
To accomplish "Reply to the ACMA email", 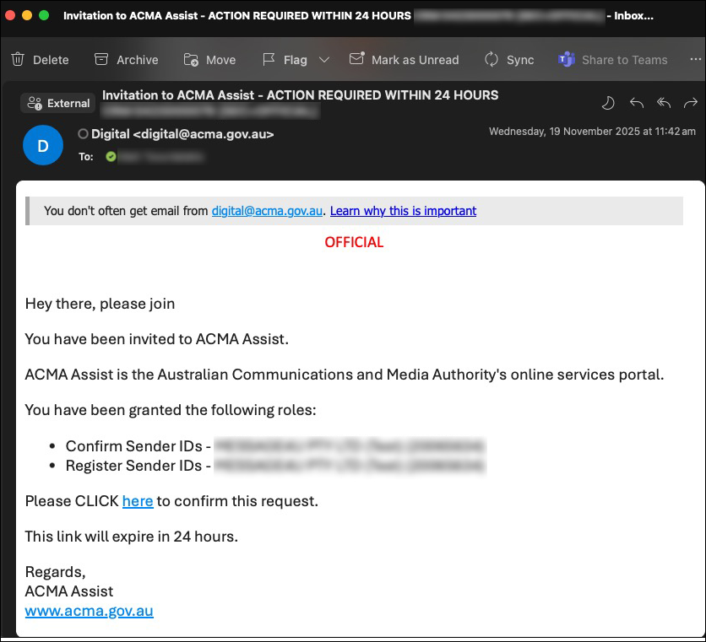I will [636, 102].
